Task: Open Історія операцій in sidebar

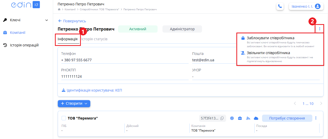Action: point(24,45)
